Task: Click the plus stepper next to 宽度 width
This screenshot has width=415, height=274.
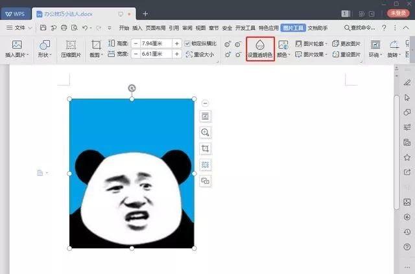Action: click(176, 54)
